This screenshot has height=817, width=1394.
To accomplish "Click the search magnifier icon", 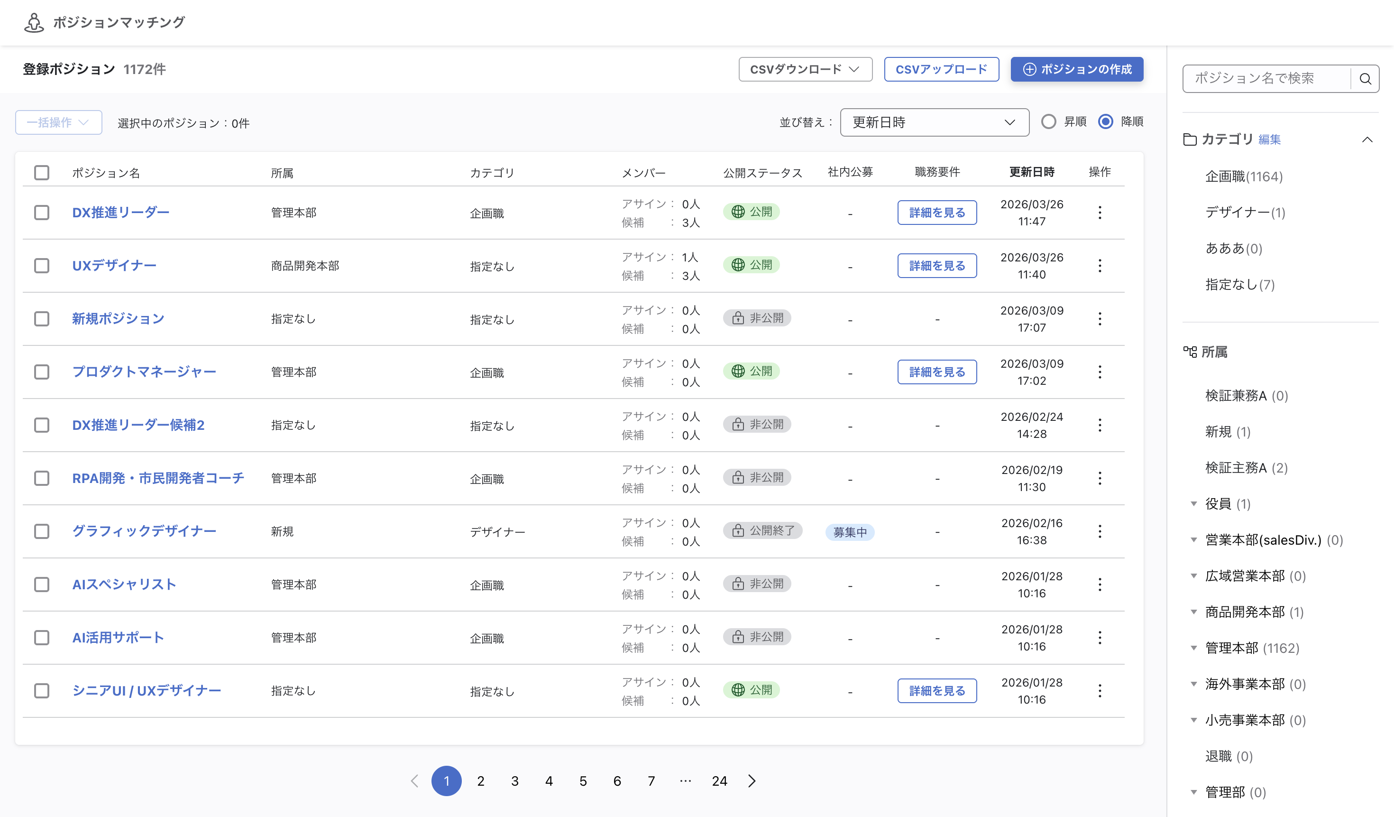I will click(x=1365, y=79).
